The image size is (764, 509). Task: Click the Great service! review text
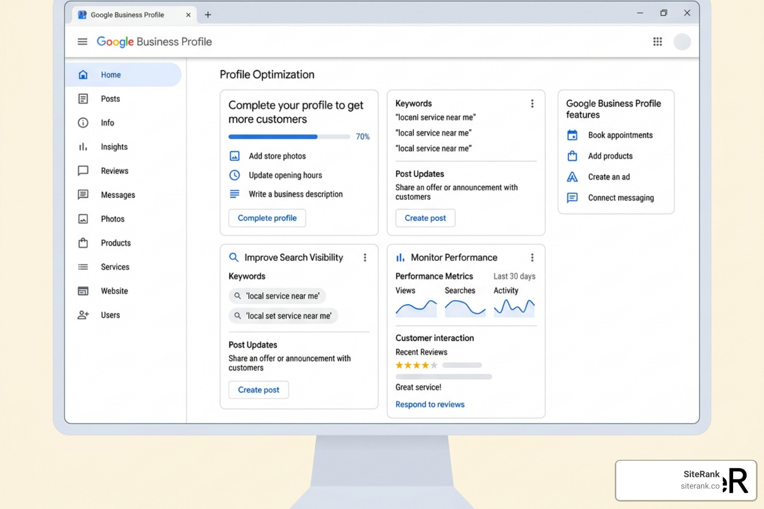[x=418, y=387]
